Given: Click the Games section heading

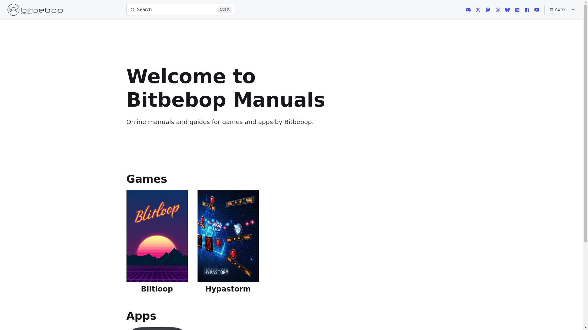Looking at the screenshot, I should (x=146, y=179).
